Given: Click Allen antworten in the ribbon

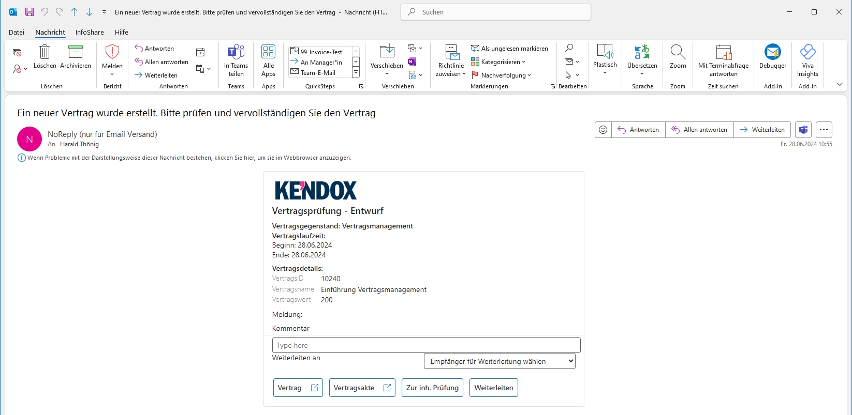Looking at the screenshot, I should (161, 62).
